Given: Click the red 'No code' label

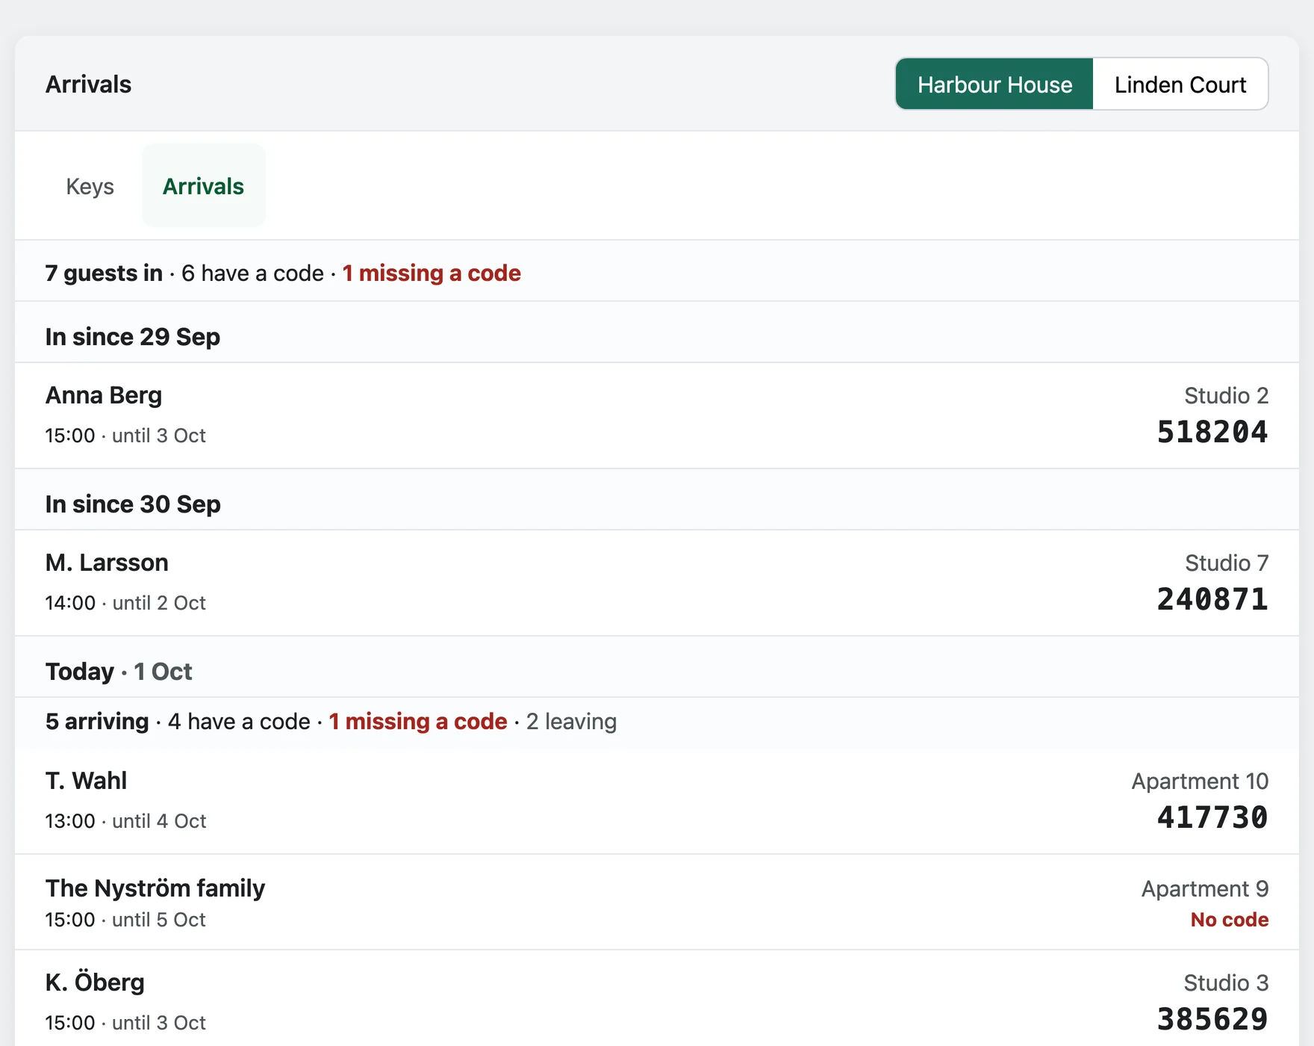Looking at the screenshot, I should coord(1230,920).
